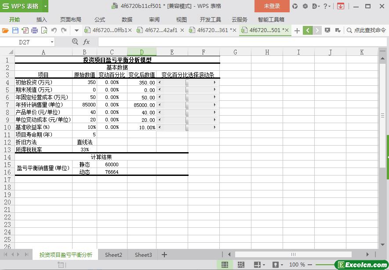Screen dimensions: 389x270
Task: Switch to normal view in status bar
Action: click(225, 265)
